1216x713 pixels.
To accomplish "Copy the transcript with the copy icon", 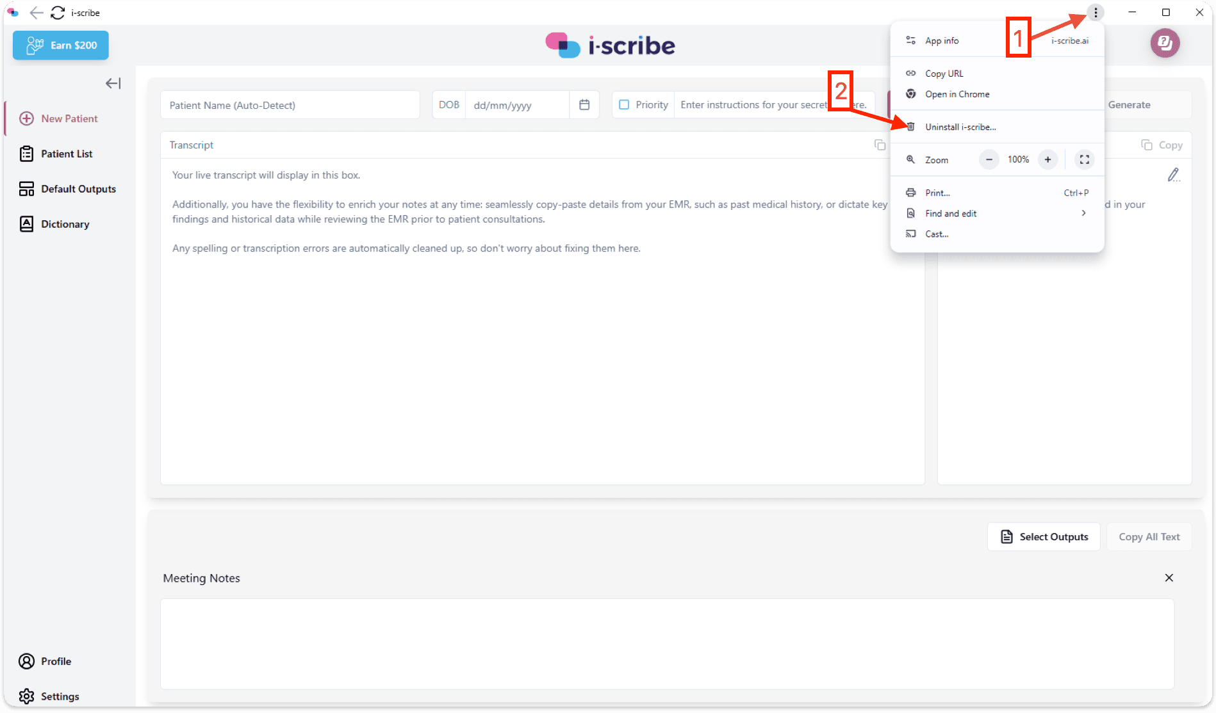I will pyautogui.click(x=880, y=145).
